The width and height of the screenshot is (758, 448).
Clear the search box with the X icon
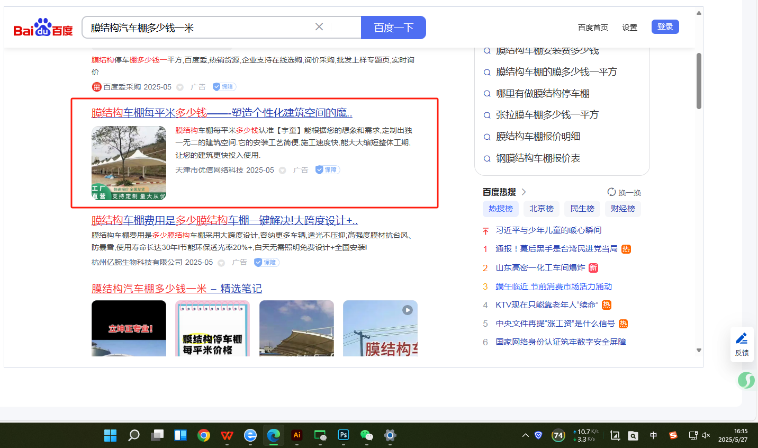click(x=319, y=27)
